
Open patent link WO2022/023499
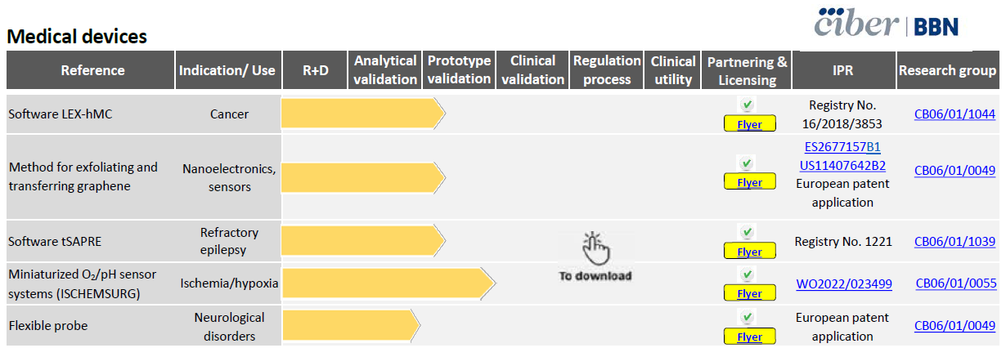844,284
